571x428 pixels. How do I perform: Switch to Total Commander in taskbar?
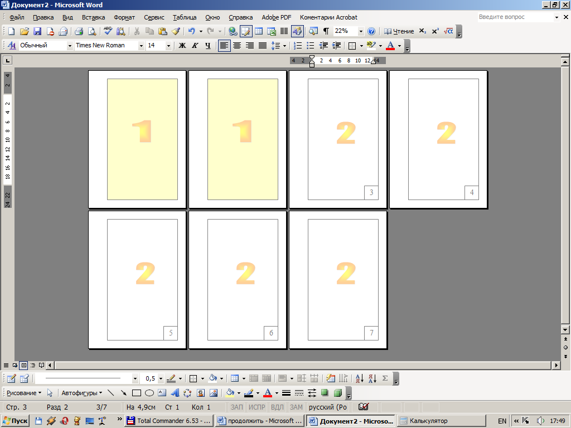[169, 421]
